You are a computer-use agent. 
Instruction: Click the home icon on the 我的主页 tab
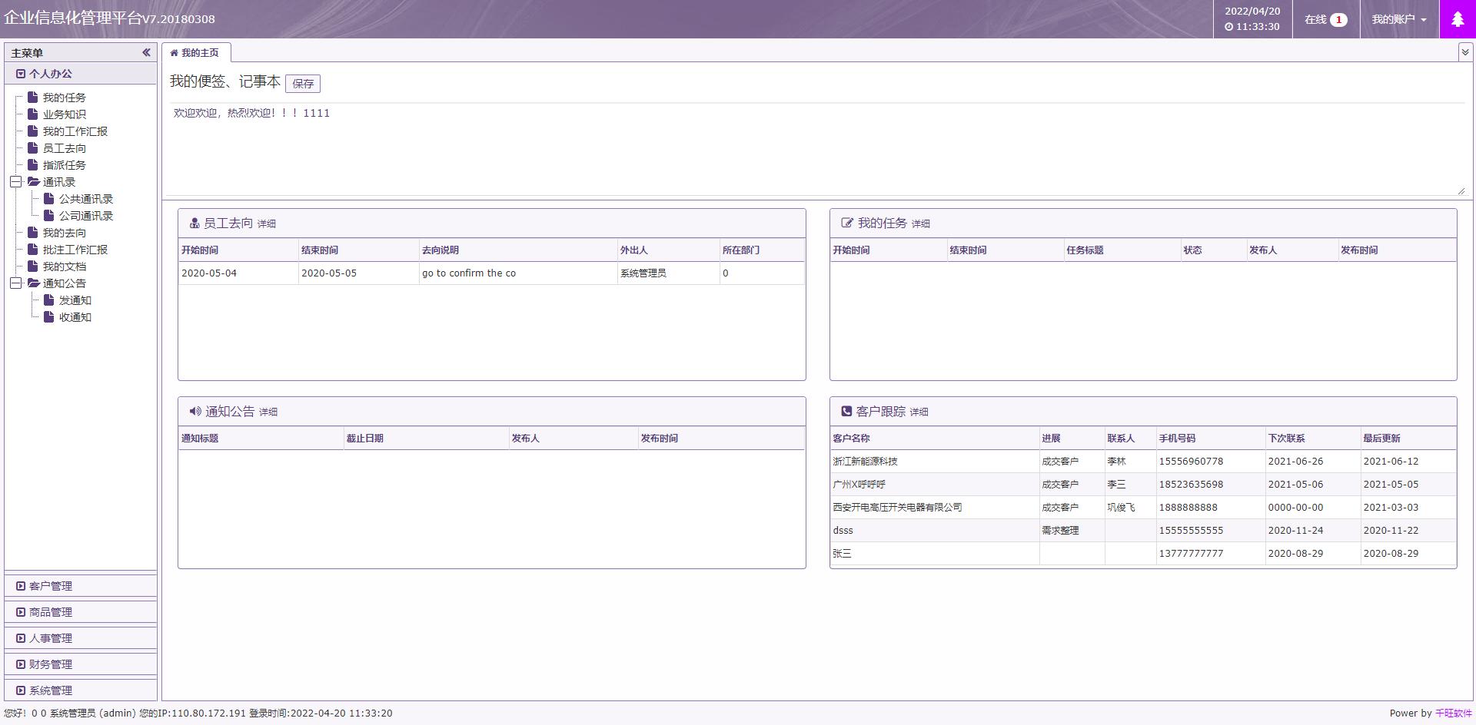175,52
